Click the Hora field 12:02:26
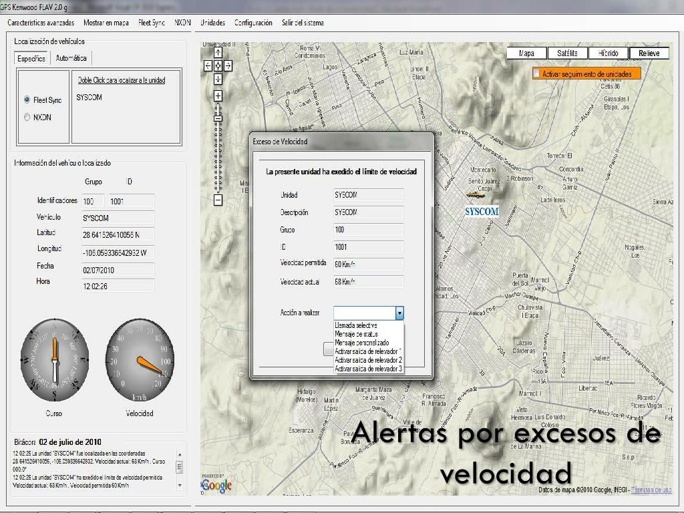This screenshot has height=513, width=684. (118, 286)
